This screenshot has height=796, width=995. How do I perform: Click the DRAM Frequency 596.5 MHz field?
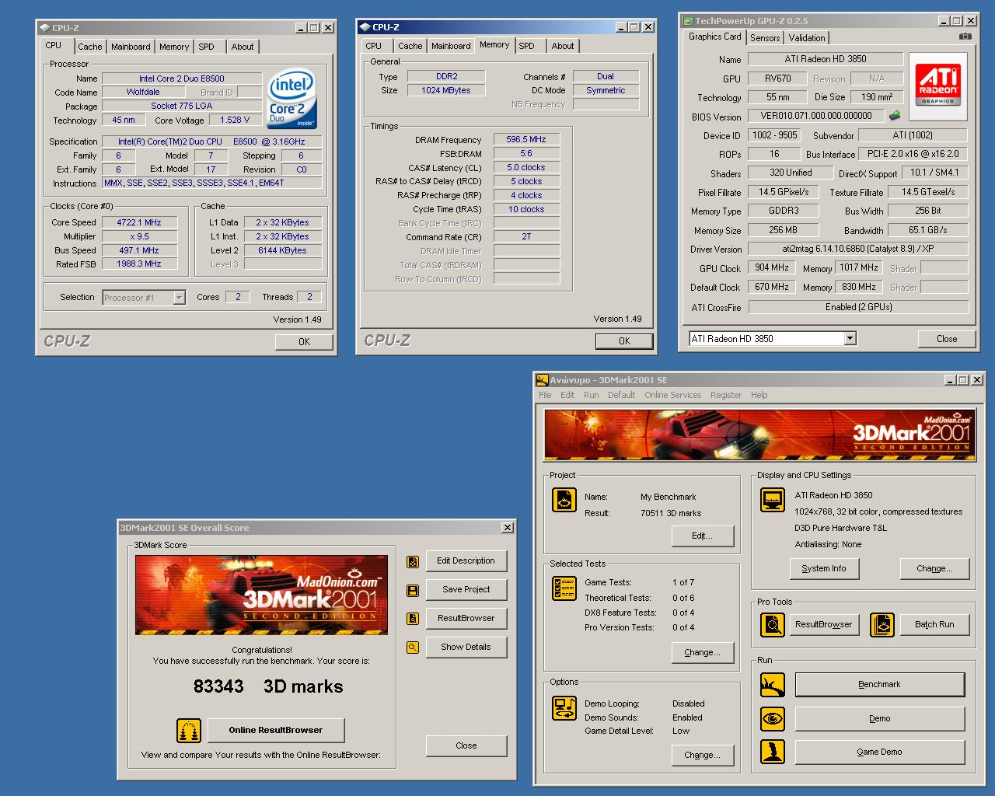tap(526, 140)
